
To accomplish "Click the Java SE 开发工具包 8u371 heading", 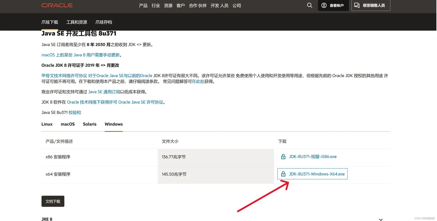I will tap(79, 33).
